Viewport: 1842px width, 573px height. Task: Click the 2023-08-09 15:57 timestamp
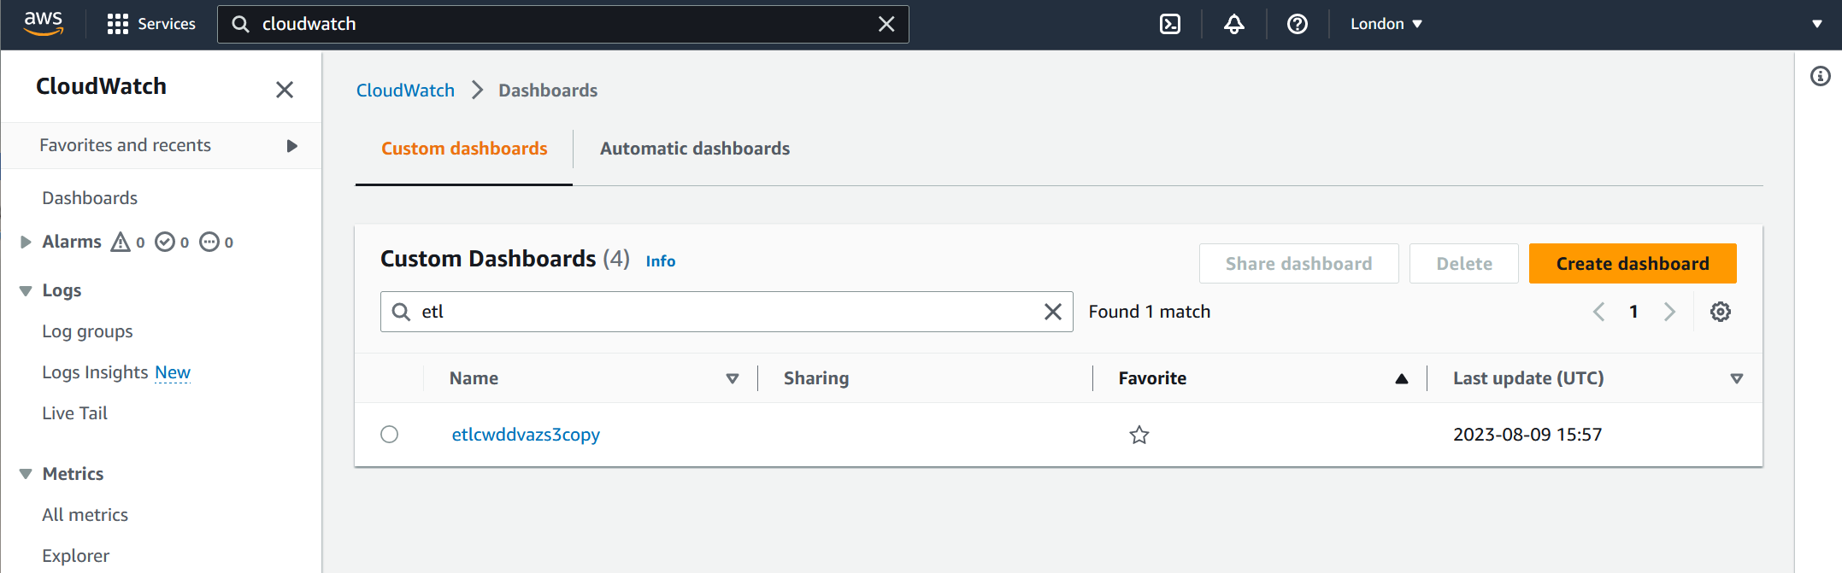(1527, 435)
